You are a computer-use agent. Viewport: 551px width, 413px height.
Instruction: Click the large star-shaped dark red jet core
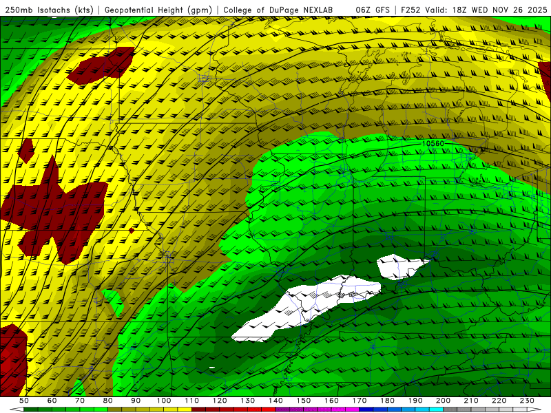pyautogui.click(x=53, y=211)
